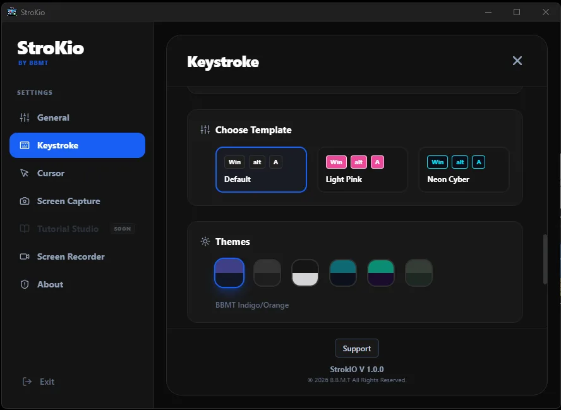Click the pink alt key preview
Screen dimensions: 561x410
pos(358,162)
